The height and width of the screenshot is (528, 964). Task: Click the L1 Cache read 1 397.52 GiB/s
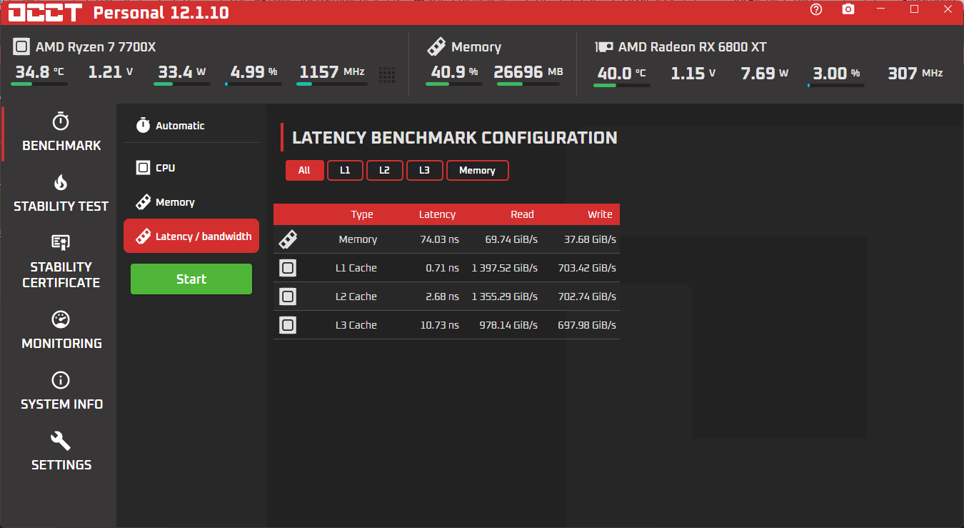point(505,268)
